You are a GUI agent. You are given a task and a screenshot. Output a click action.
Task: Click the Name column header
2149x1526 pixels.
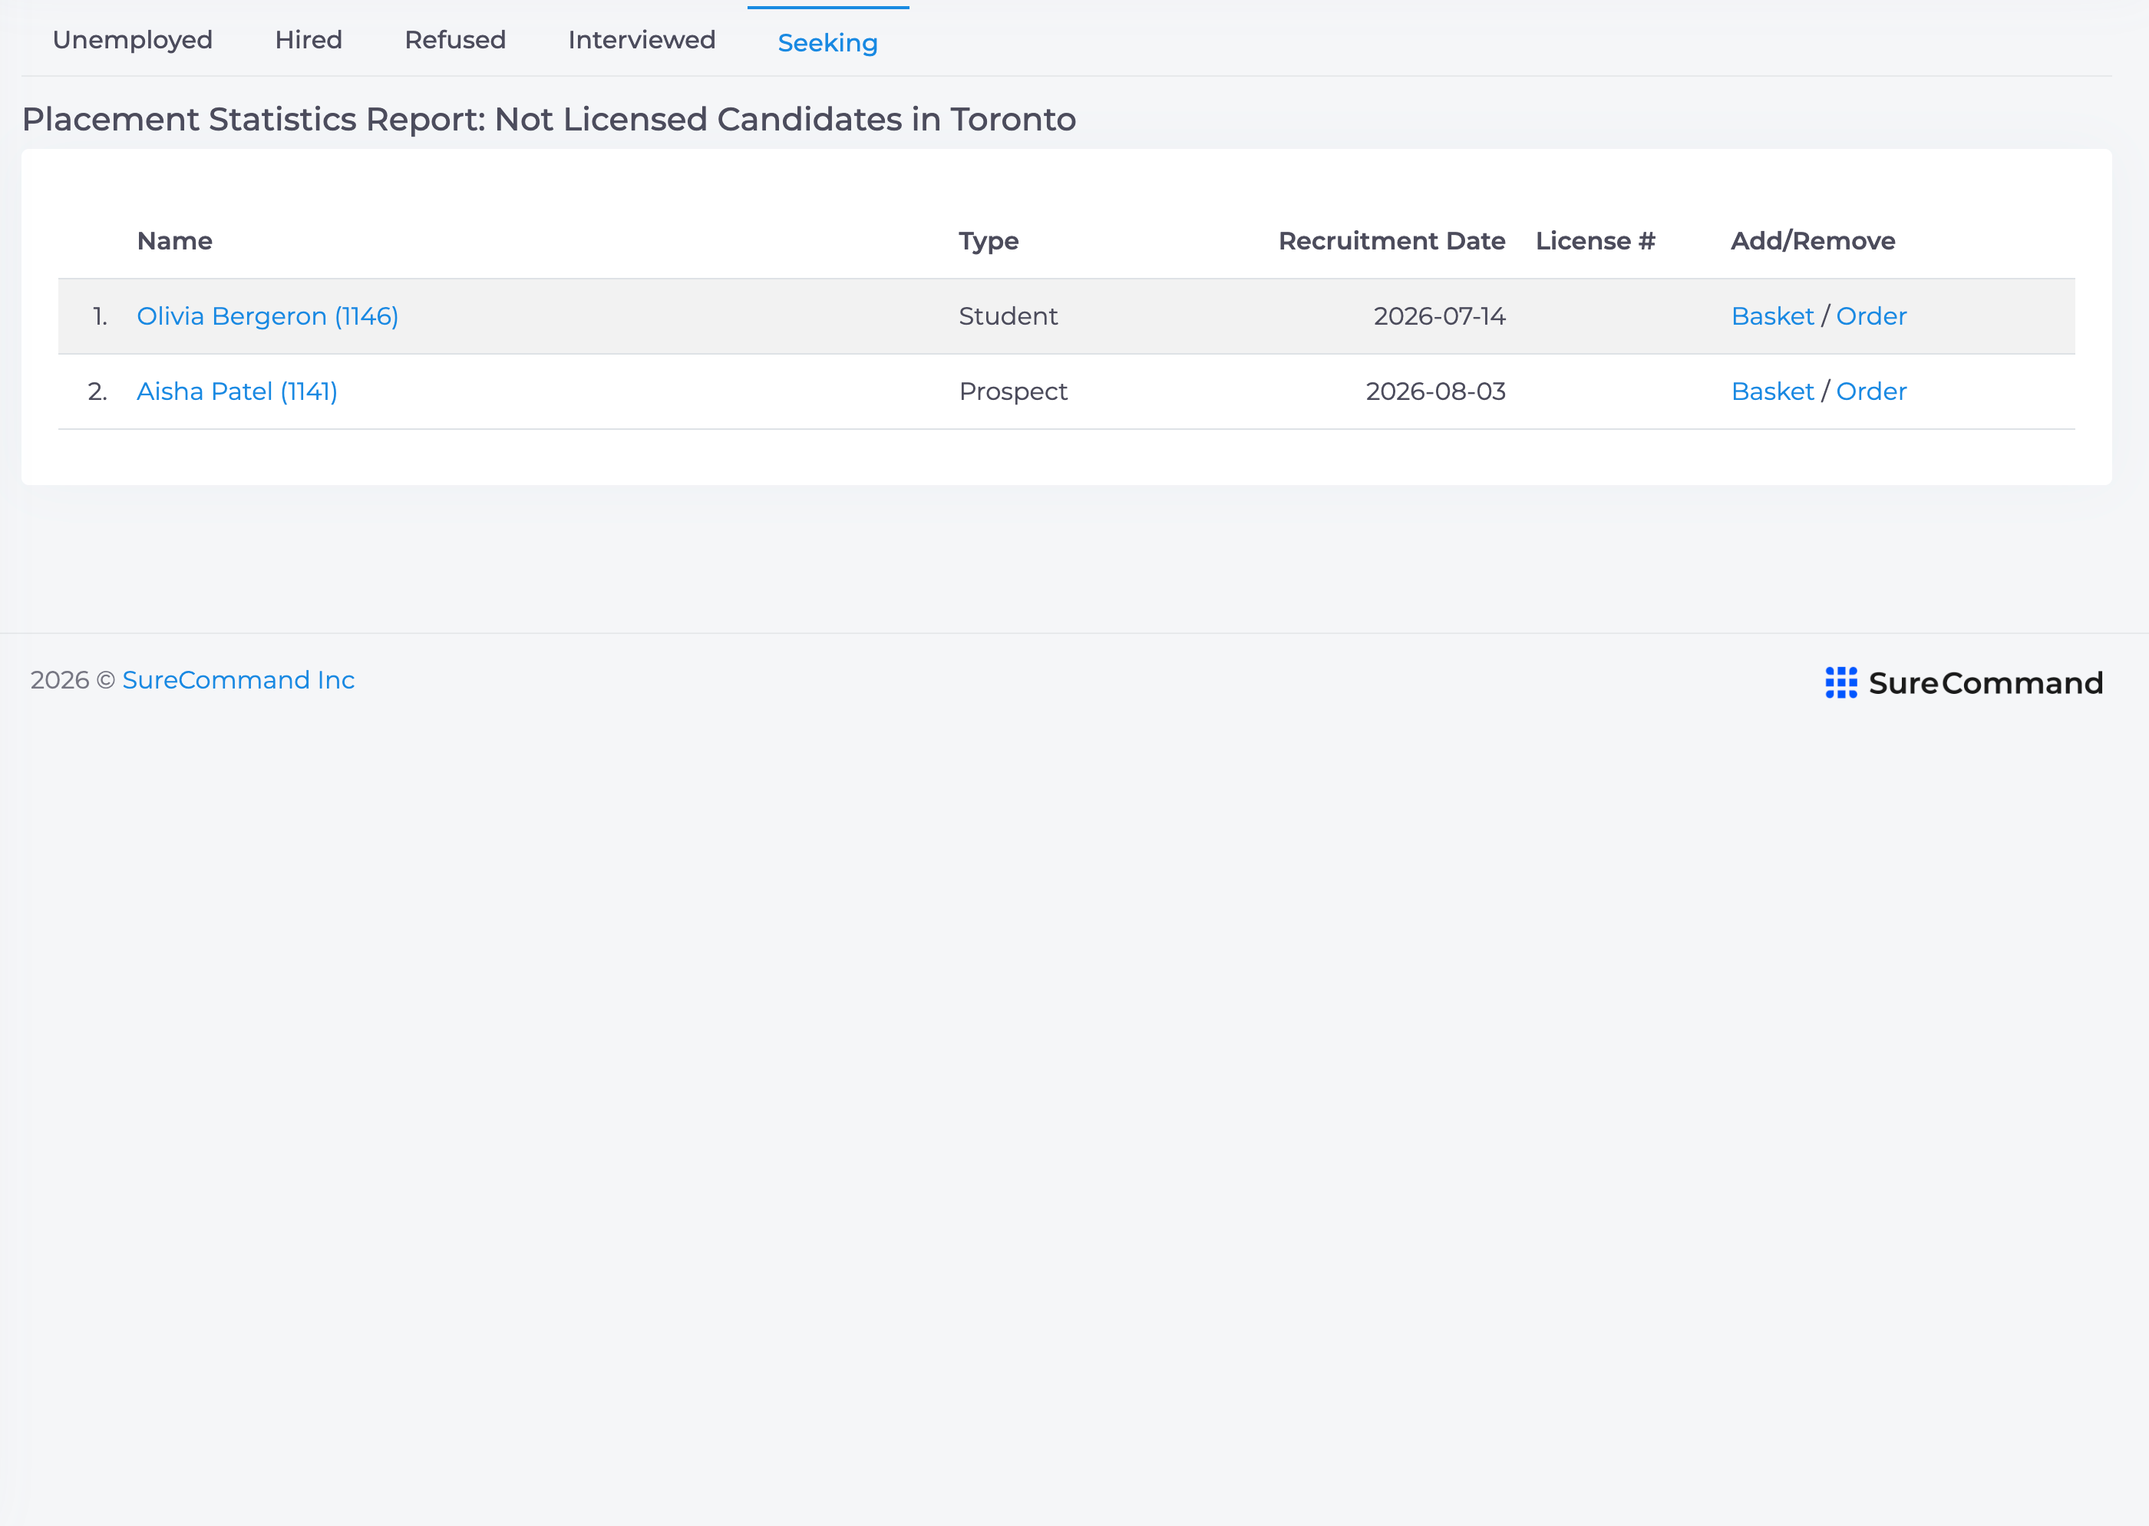(x=175, y=240)
